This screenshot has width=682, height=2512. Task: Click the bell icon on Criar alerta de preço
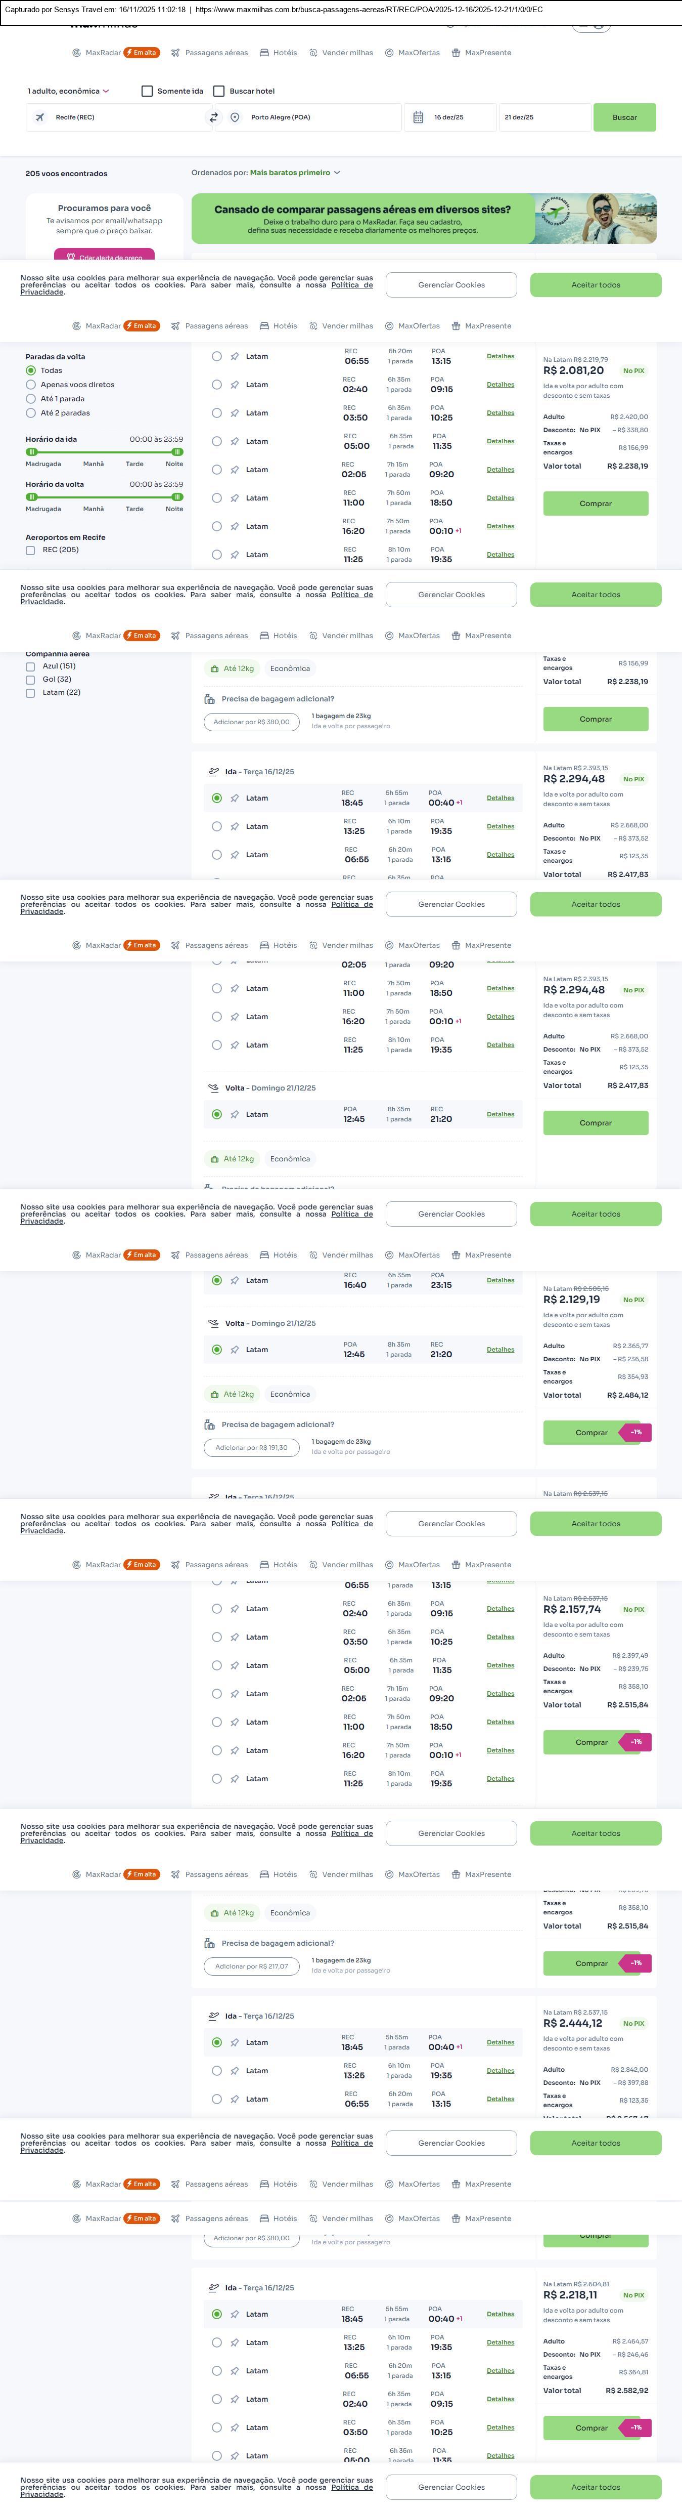click(x=70, y=258)
